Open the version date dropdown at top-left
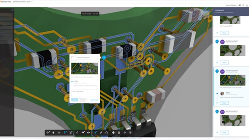The image size is (249, 140). coord(22,2)
